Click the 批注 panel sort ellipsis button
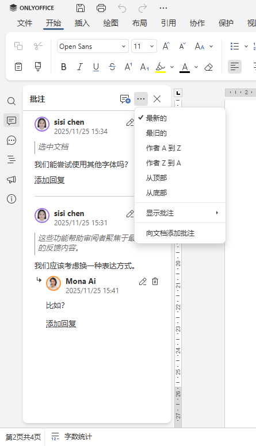Image resolution: width=256 pixels, height=446 pixels. (141, 99)
